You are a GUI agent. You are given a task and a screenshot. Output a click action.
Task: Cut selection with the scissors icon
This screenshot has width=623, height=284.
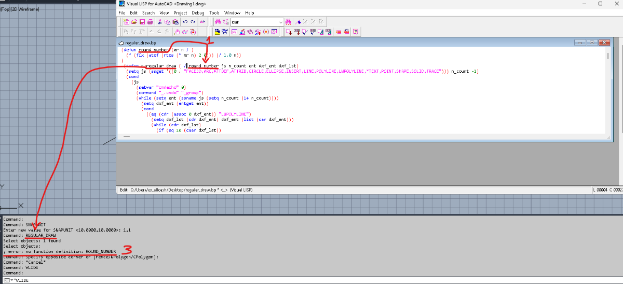[160, 22]
